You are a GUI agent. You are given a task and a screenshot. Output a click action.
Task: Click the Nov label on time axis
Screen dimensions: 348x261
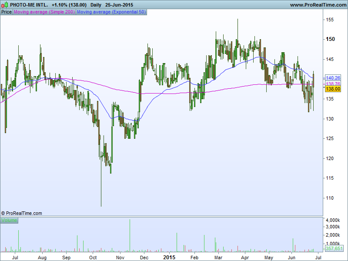[x=120, y=257]
